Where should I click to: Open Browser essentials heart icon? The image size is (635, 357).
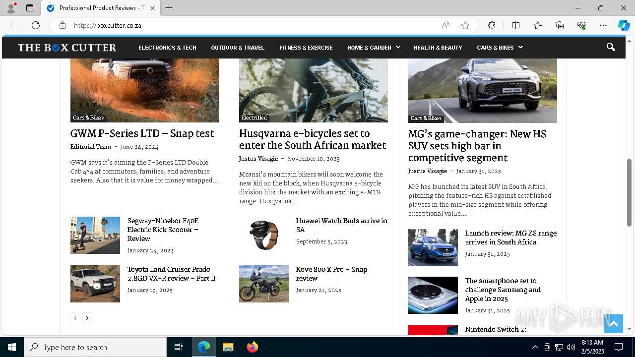pos(581,25)
